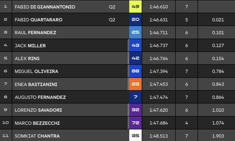This screenshot has width=235, height=141.
Task: Click the yellow number 49 badge
Action: pyautogui.click(x=135, y=7)
